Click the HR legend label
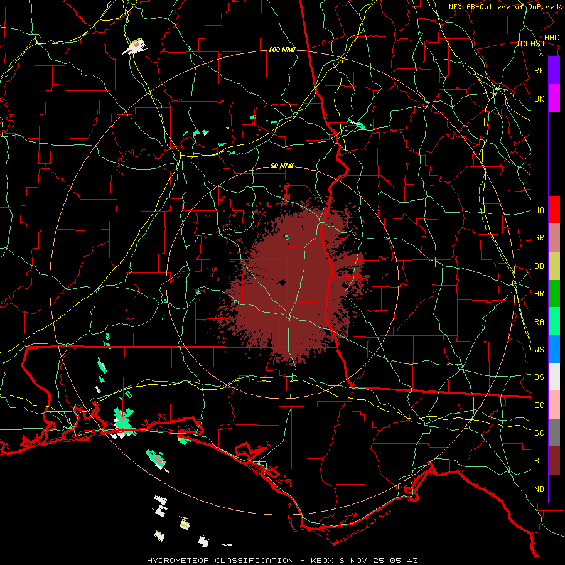The width and height of the screenshot is (565, 565). (539, 294)
